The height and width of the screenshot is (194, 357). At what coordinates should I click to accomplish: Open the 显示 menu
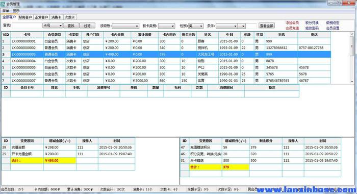click(x=16, y=11)
